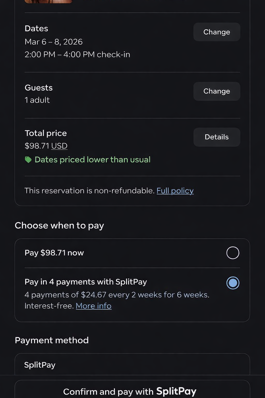This screenshot has height=398, width=265.
Task: Click the USD currency link
Action: tap(59, 146)
